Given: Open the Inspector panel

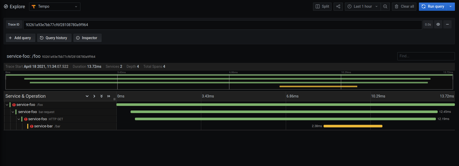Looking at the screenshot, I should point(87,38).
